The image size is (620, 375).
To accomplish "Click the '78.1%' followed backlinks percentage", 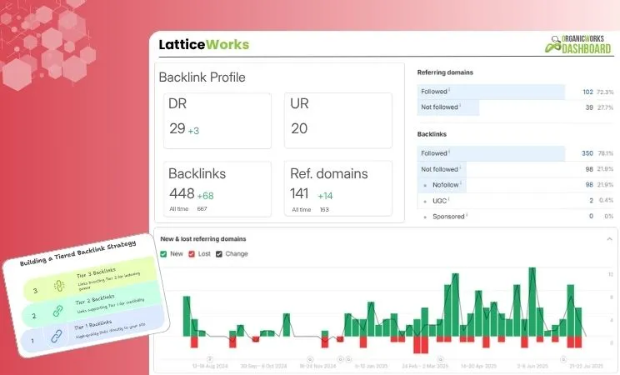I will click(605, 153).
